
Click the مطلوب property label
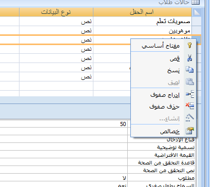click(x=186, y=178)
